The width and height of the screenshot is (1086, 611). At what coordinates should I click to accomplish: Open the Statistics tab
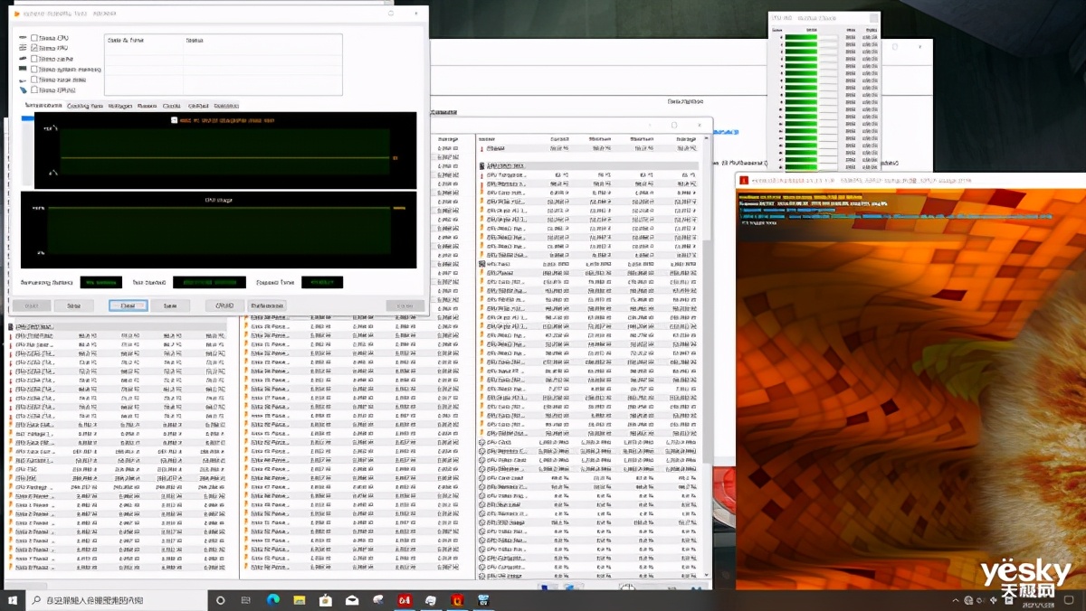tap(226, 106)
